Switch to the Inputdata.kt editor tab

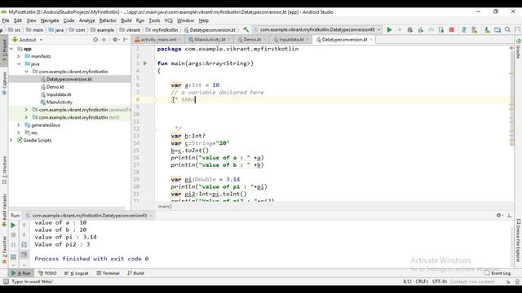pyautogui.click(x=291, y=40)
